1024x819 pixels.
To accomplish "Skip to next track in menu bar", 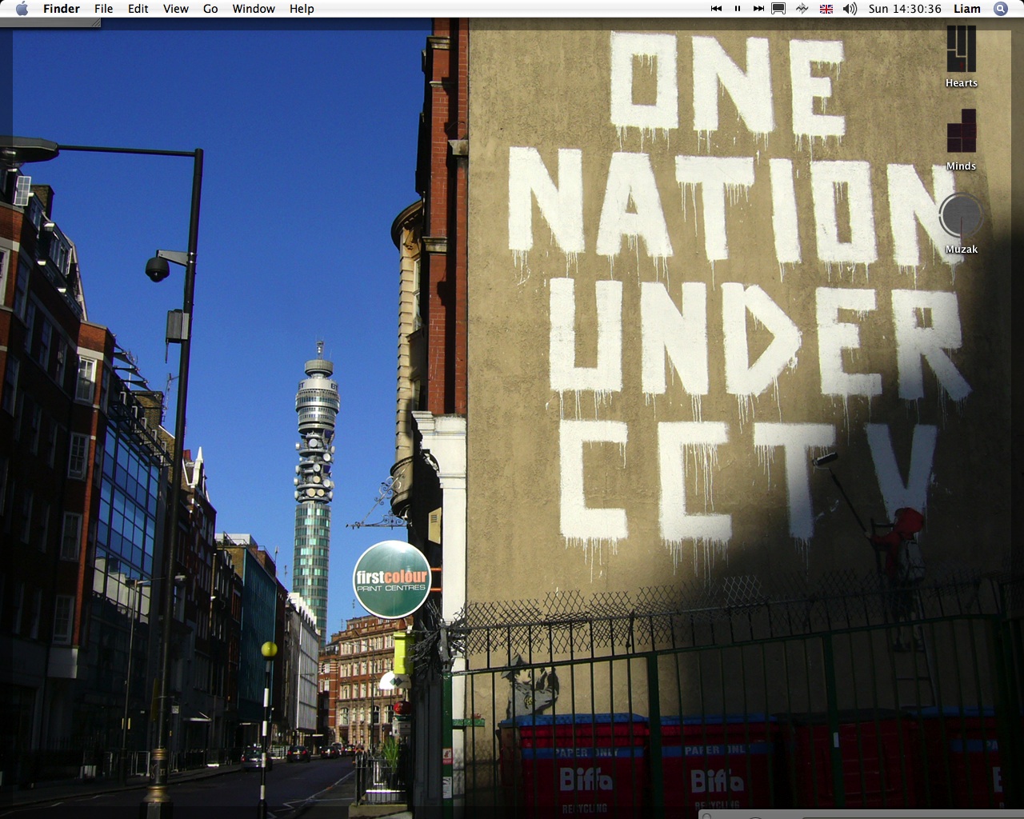I will pyautogui.click(x=758, y=9).
